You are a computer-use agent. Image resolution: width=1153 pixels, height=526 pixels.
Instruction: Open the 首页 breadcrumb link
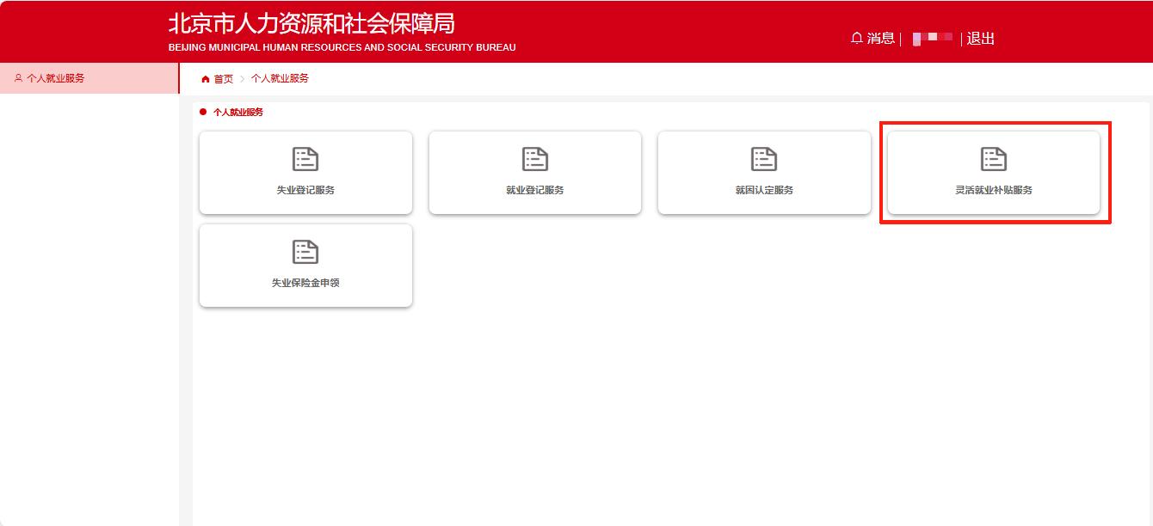pyautogui.click(x=224, y=78)
